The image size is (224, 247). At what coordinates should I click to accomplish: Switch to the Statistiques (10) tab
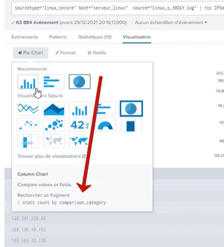coord(95,37)
